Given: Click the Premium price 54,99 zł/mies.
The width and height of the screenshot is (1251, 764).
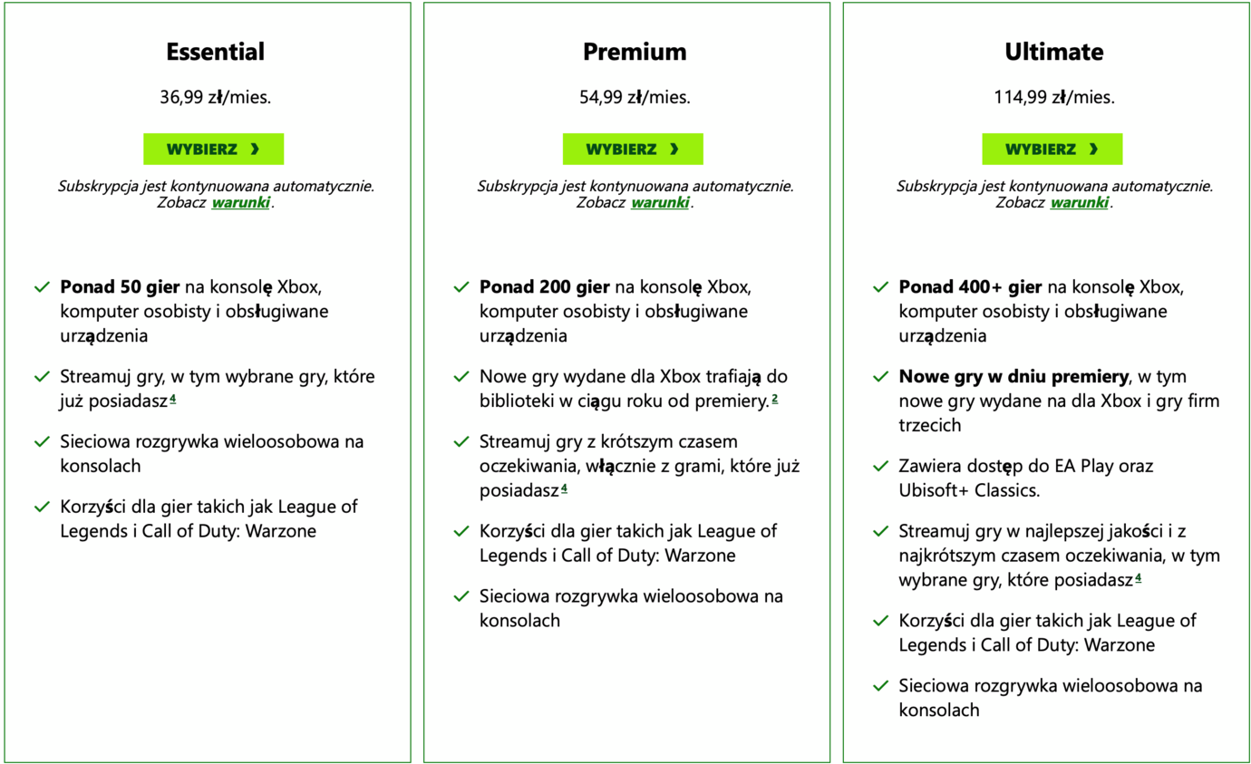Looking at the screenshot, I should click(x=635, y=98).
